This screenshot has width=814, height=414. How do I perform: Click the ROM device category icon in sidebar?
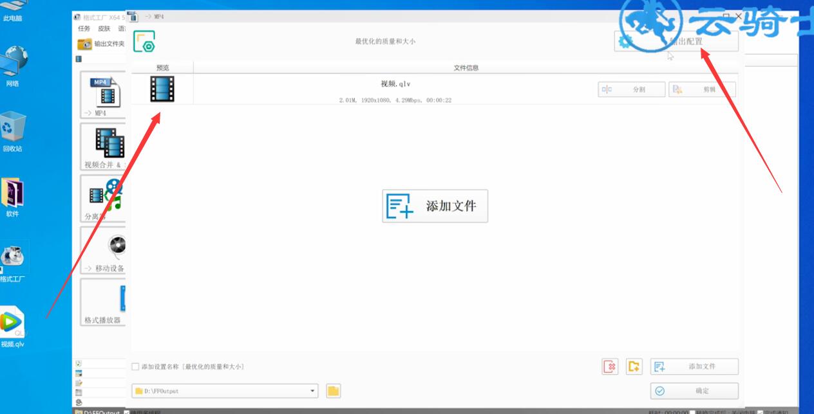(x=79, y=392)
